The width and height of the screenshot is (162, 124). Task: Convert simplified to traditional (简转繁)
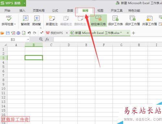click(x=37, y=20)
